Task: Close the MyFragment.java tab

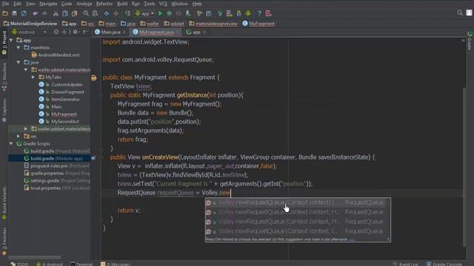Action: click(x=178, y=32)
